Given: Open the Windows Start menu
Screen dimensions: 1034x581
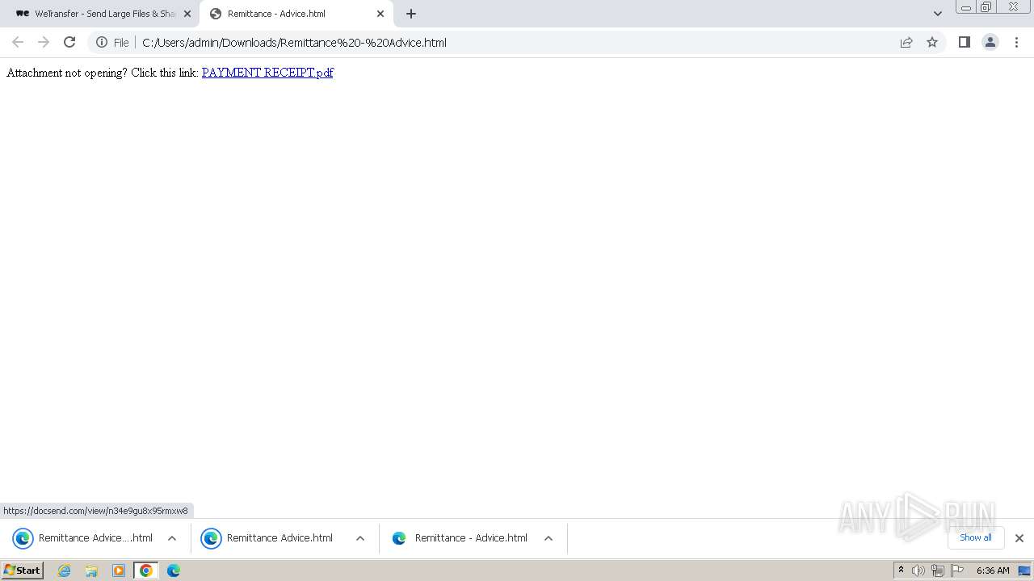Looking at the screenshot, I should pyautogui.click(x=22, y=571).
